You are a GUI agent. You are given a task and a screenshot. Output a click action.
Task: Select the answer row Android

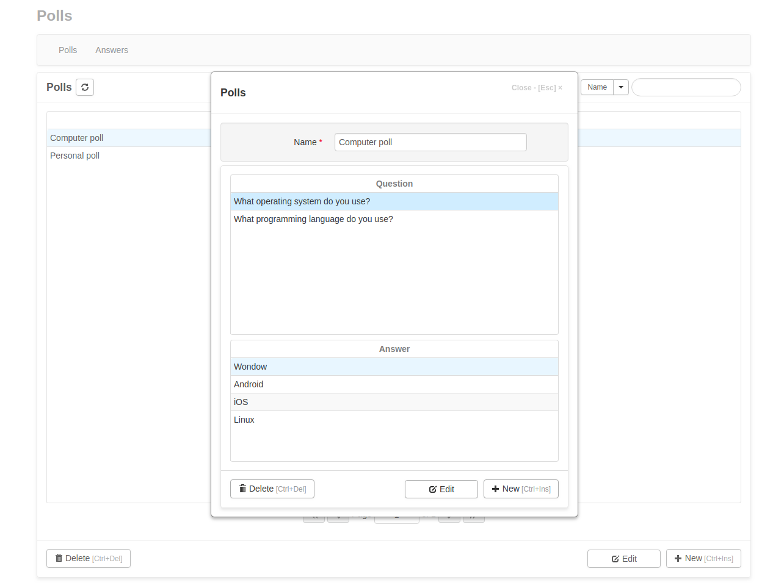tap(394, 384)
